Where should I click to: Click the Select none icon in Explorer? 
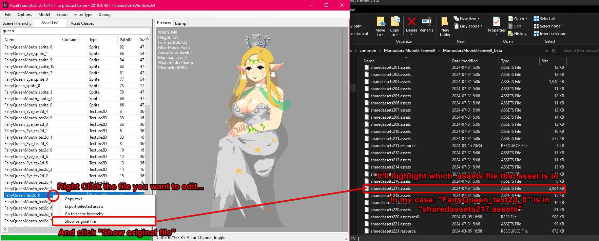click(536, 26)
